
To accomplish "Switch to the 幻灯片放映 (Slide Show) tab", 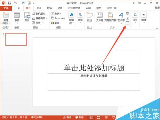I will coord(74,8).
